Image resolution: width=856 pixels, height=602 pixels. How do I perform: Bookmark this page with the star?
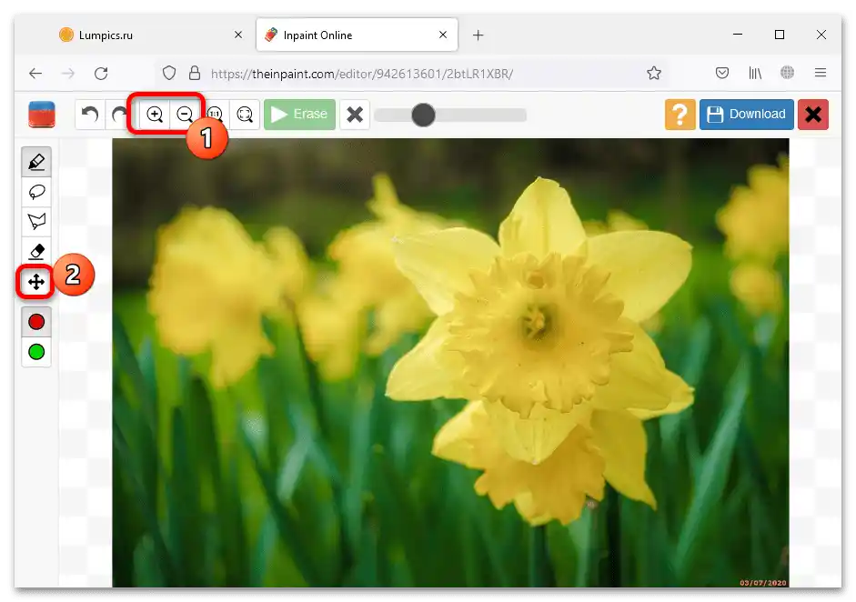tap(654, 73)
